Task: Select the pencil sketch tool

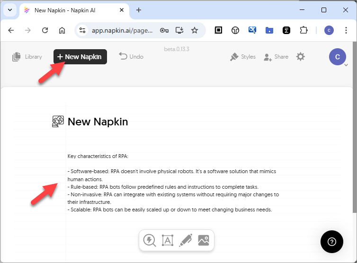Action: tap(186, 240)
